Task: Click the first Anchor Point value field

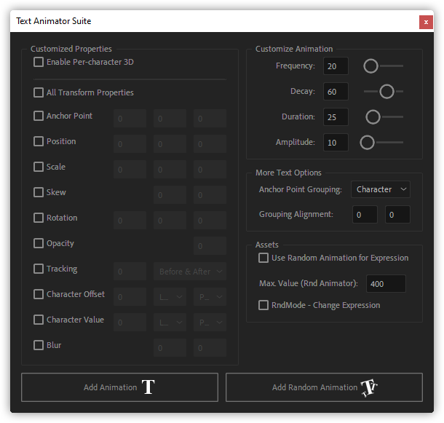Action: (130, 119)
